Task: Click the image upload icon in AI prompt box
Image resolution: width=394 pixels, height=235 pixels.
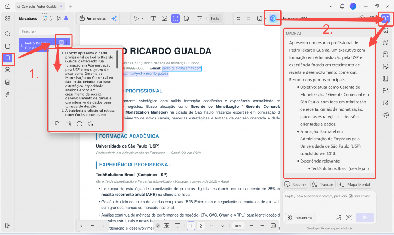Action: tap(338, 217)
